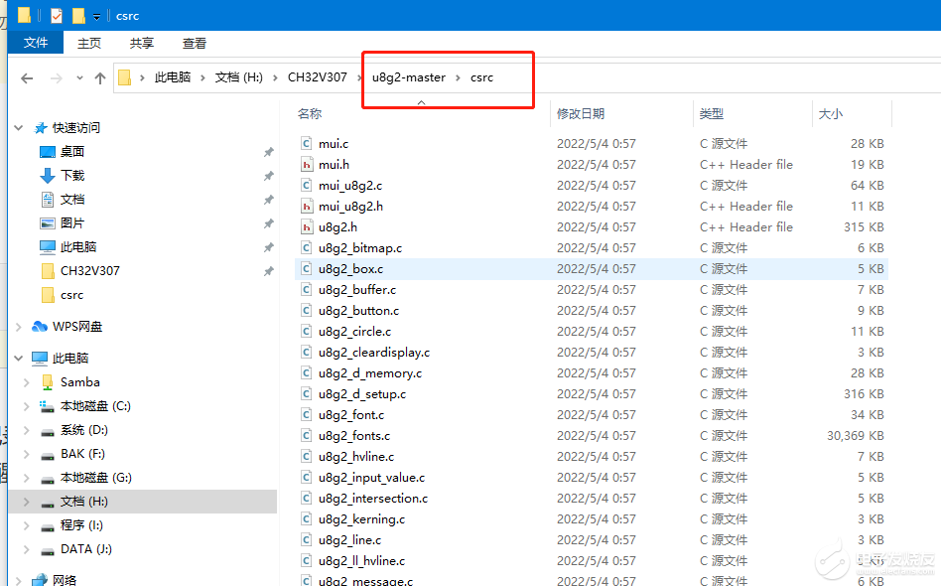Select file name u8g2_fonts.c

(354, 436)
